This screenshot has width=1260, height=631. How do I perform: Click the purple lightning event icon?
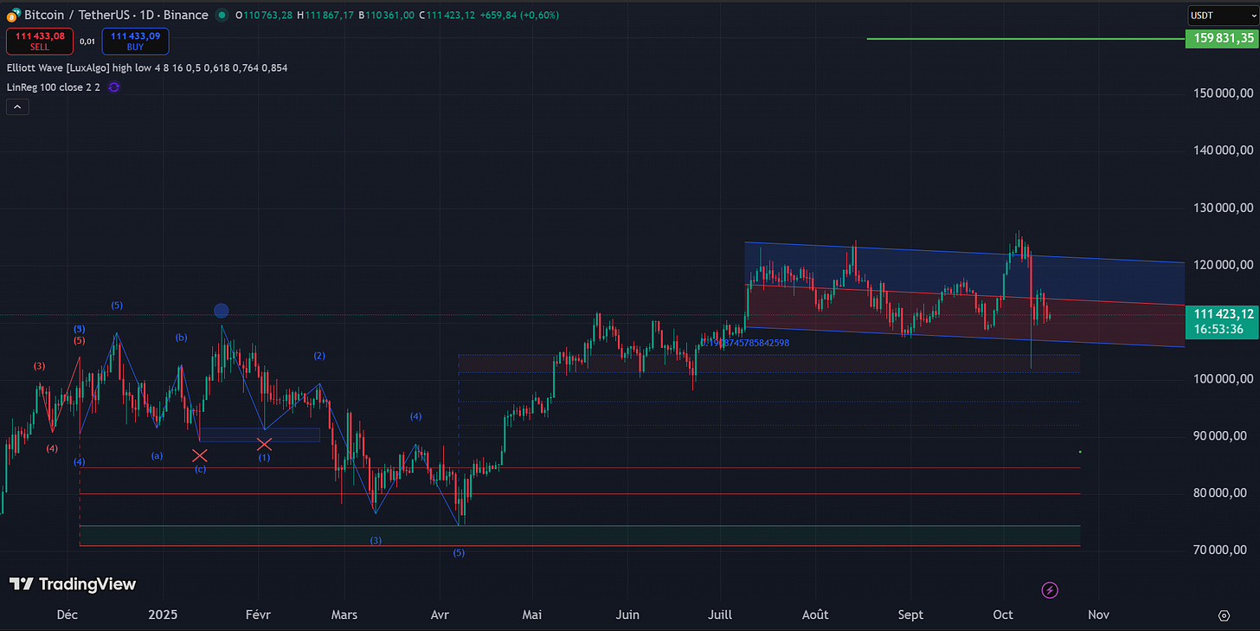[x=1050, y=590]
